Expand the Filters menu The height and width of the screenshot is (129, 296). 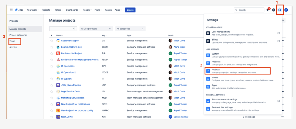point(59,10)
